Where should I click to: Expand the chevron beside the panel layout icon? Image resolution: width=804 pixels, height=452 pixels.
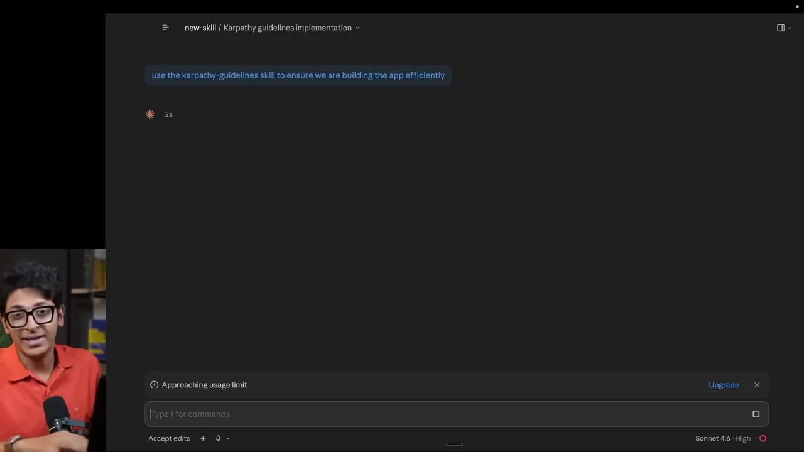(x=789, y=28)
